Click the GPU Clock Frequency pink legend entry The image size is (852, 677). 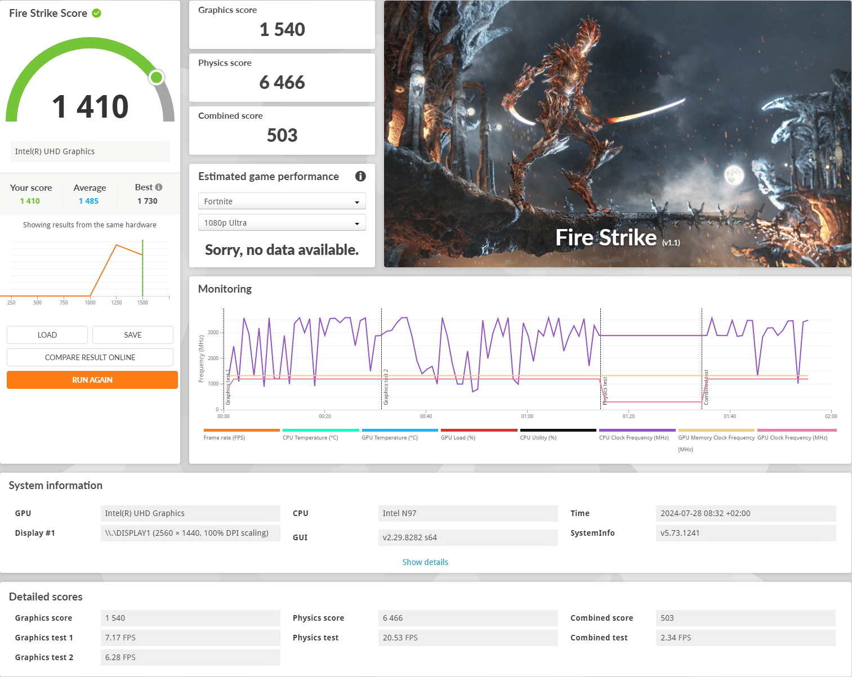click(x=792, y=437)
